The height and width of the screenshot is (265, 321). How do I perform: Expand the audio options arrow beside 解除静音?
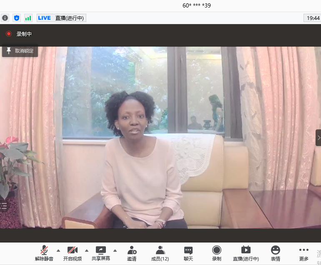(x=58, y=250)
